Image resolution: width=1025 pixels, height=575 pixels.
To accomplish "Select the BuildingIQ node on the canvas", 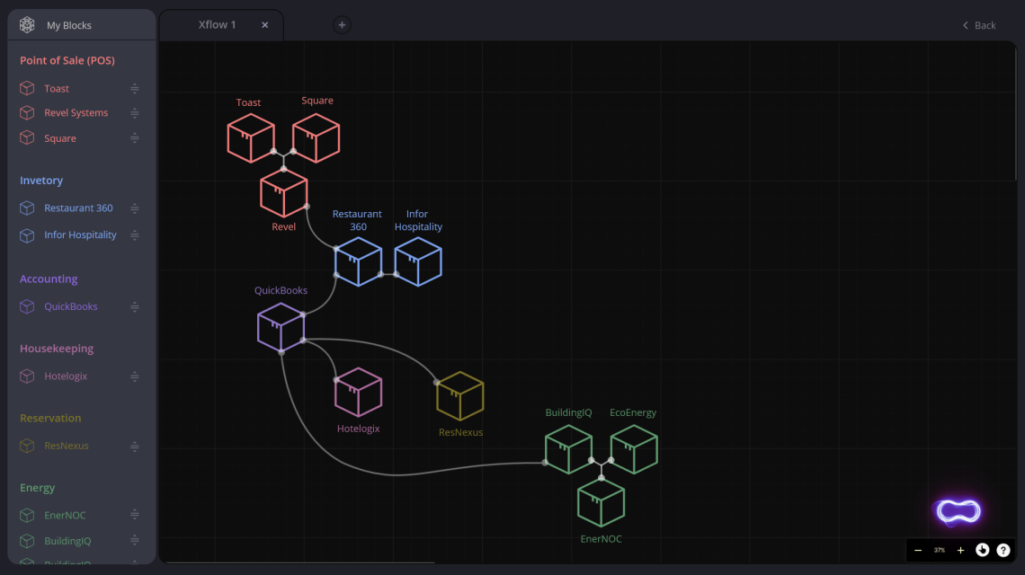I will pos(568,449).
